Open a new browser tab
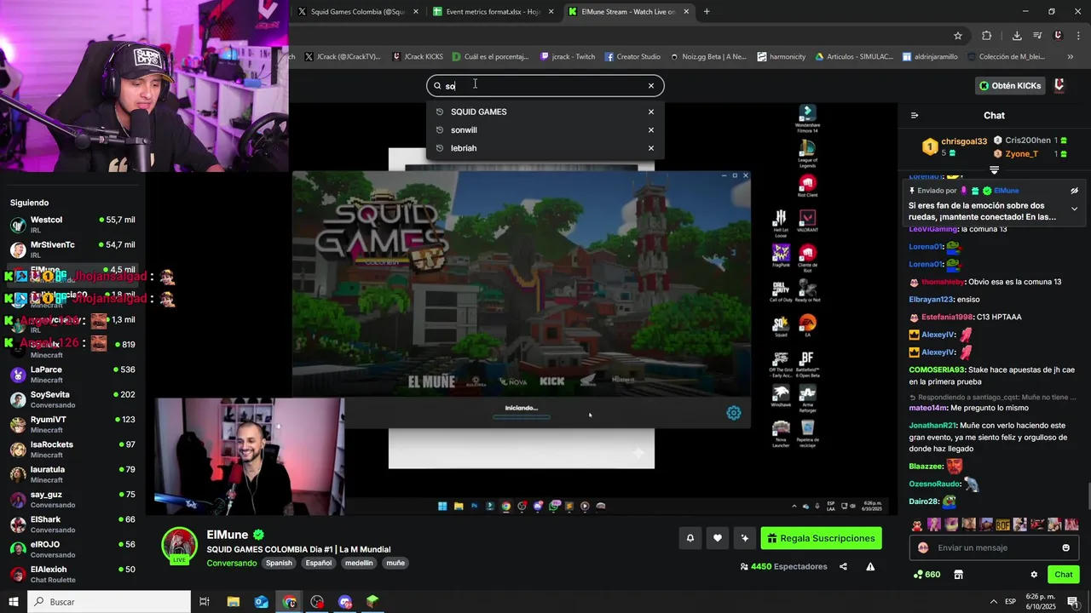The image size is (1091, 613). [x=707, y=12]
